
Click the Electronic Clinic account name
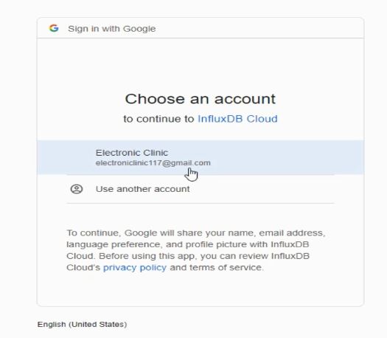pos(132,153)
